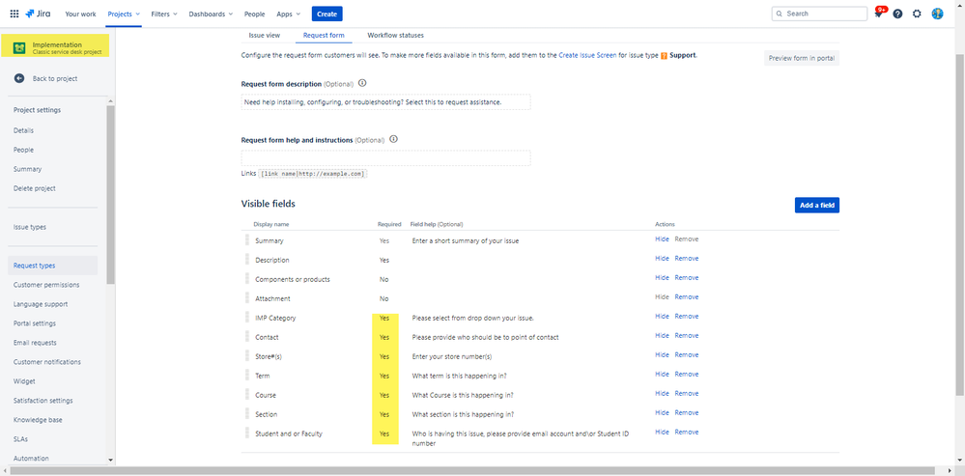The image size is (965, 476).
Task: Click the blue Create button
Action: pos(326,14)
